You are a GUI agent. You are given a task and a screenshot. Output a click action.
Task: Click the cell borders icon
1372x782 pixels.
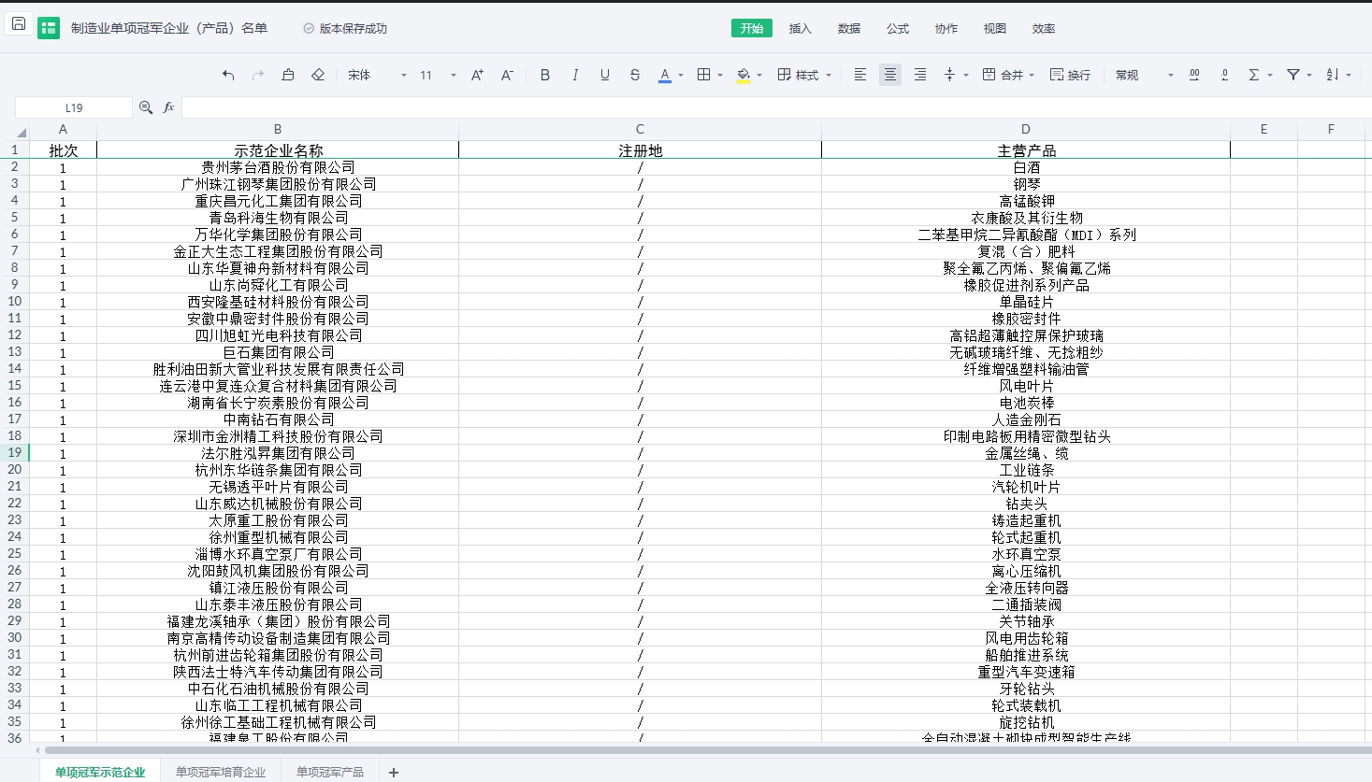(704, 75)
